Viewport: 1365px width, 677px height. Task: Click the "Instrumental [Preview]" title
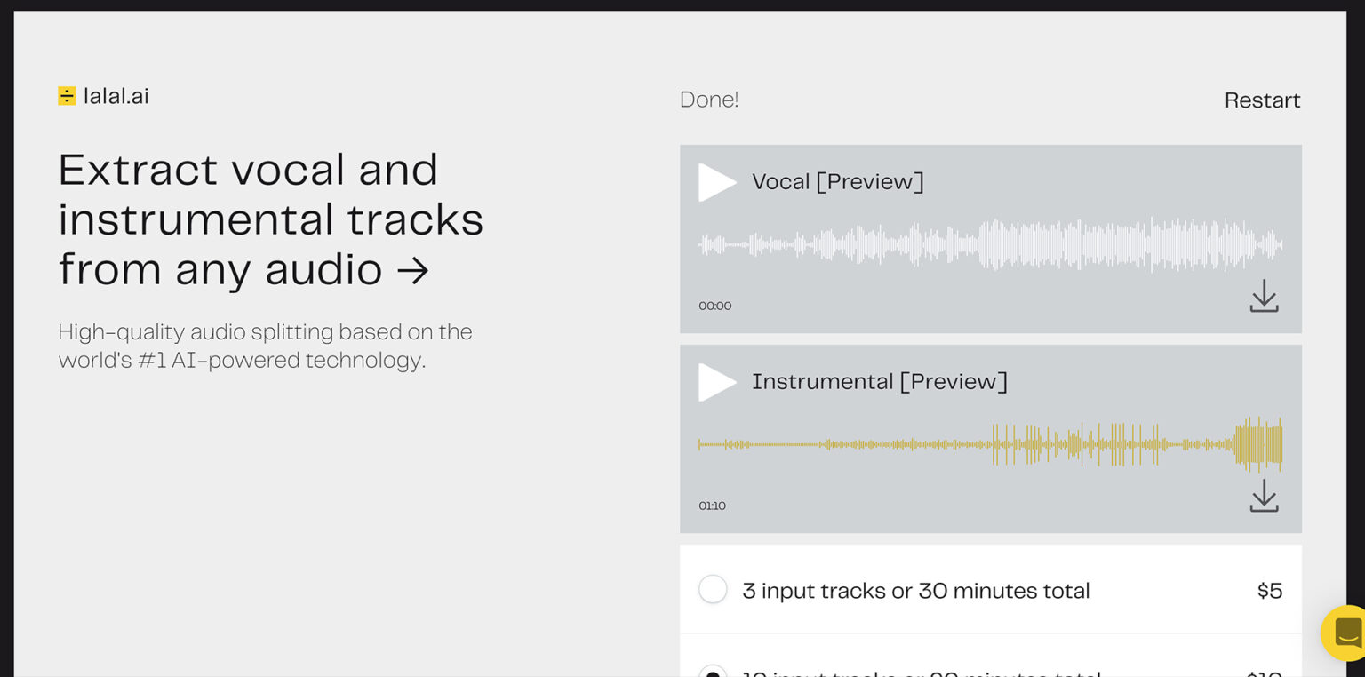point(879,382)
